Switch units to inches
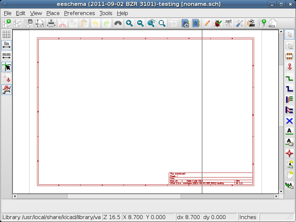The height and width of the screenshot is (222, 296). tap(7, 45)
